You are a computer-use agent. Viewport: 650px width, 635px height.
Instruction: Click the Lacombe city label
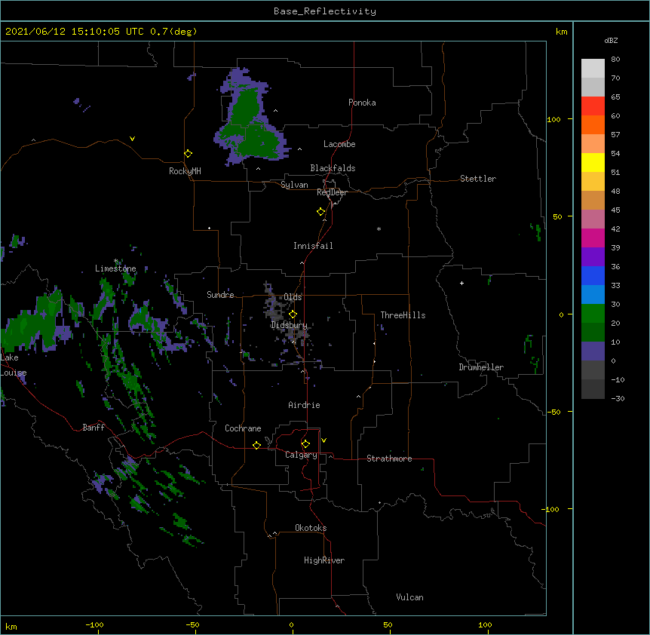(x=339, y=144)
